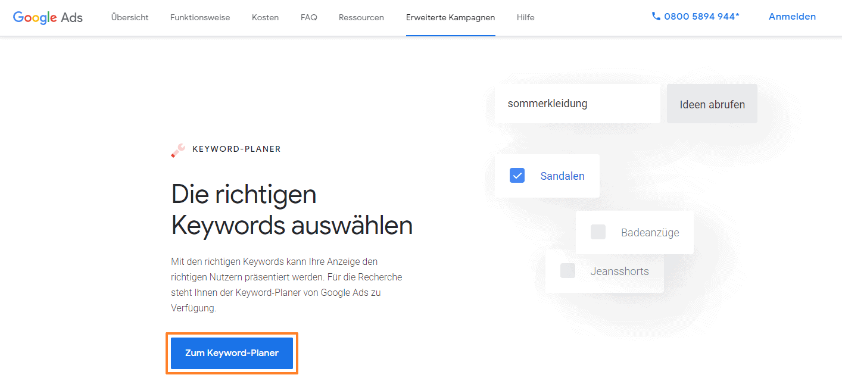This screenshot has height=381, width=842.
Task: Check the Badeanzüge checkbox
Action: click(x=598, y=232)
